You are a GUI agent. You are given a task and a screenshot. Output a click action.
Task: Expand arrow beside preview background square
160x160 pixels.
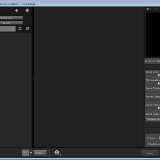tap(31, 153)
